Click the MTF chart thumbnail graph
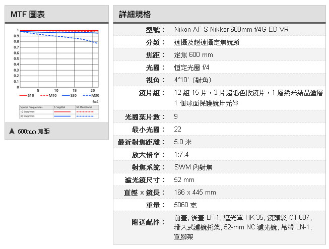Screen dimensions: 329x249 [56, 73]
